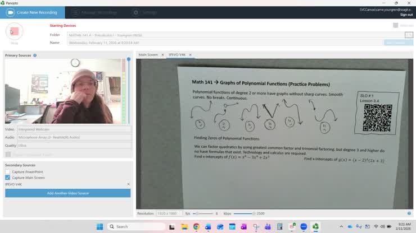Open the clock and date flyout

click(x=403, y=226)
